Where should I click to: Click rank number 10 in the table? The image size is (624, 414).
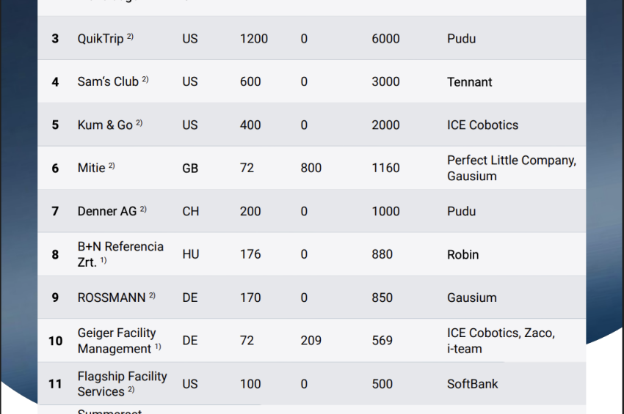click(55, 341)
